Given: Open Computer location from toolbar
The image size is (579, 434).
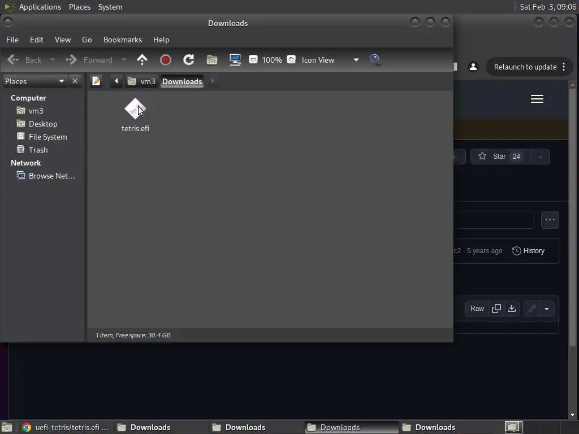Looking at the screenshot, I should [235, 60].
